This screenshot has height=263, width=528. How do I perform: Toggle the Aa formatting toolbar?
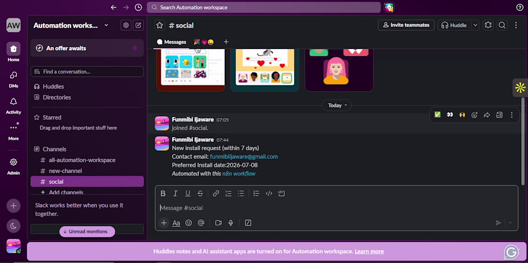click(176, 223)
